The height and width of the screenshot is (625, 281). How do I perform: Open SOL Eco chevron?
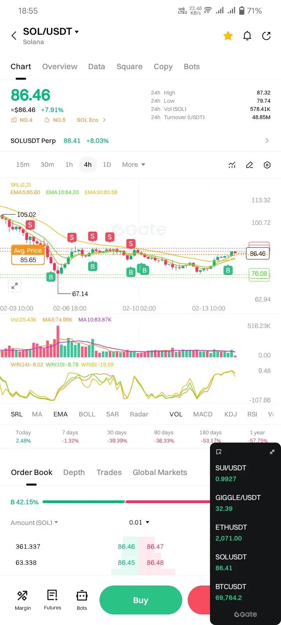click(104, 120)
